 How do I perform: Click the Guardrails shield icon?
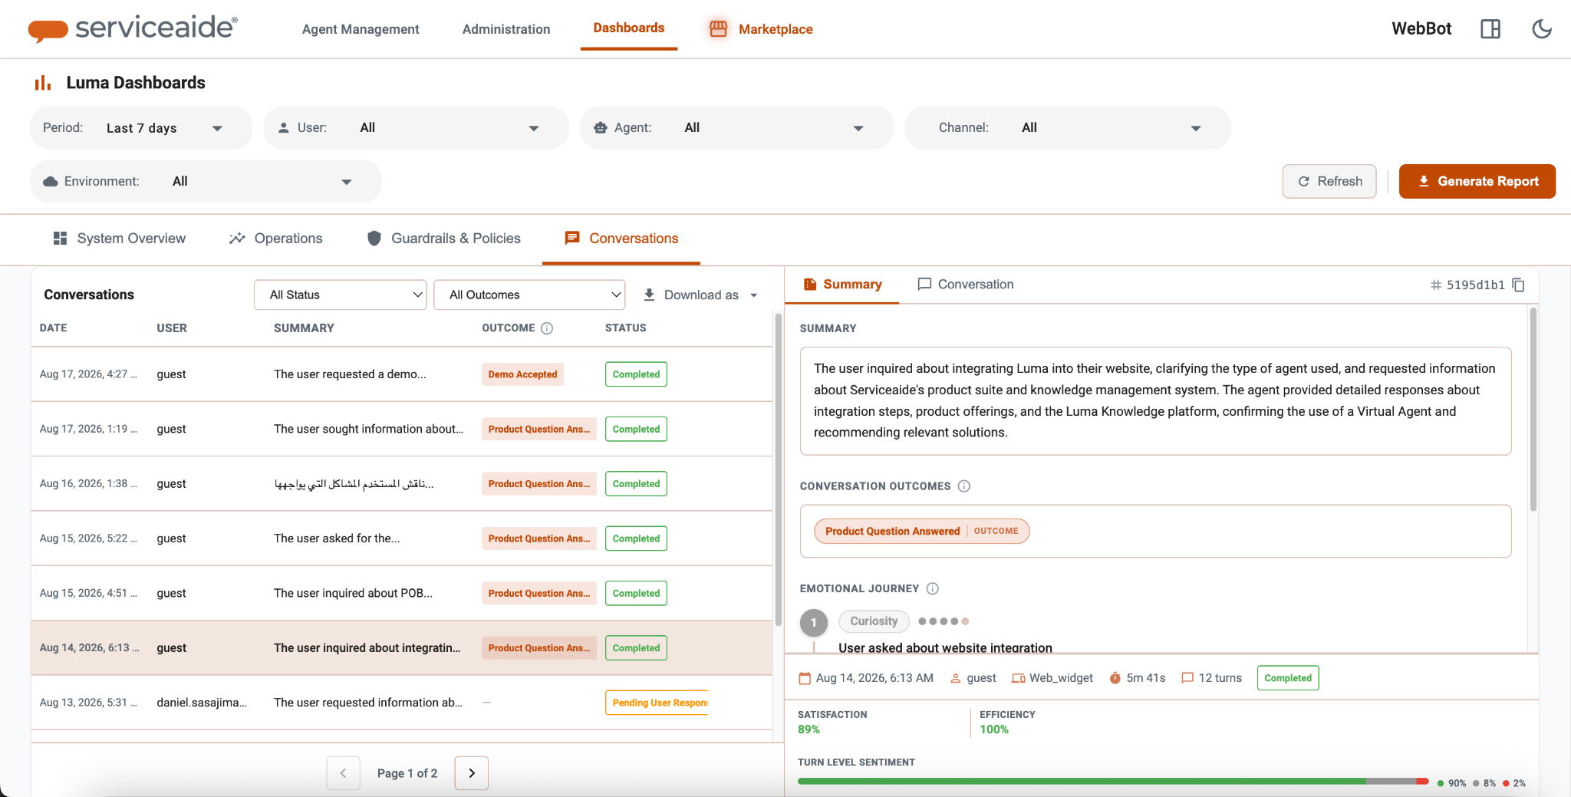click(x=374, y=239)
